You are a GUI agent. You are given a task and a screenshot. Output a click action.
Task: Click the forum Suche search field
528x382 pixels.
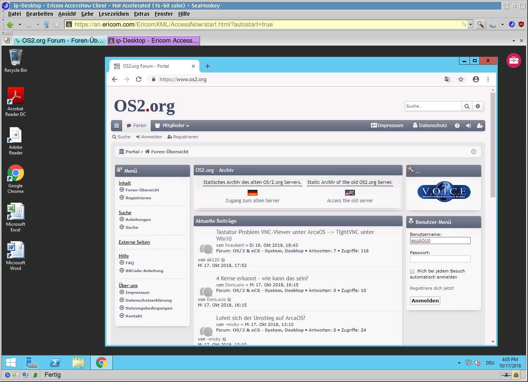click(433, 106)
